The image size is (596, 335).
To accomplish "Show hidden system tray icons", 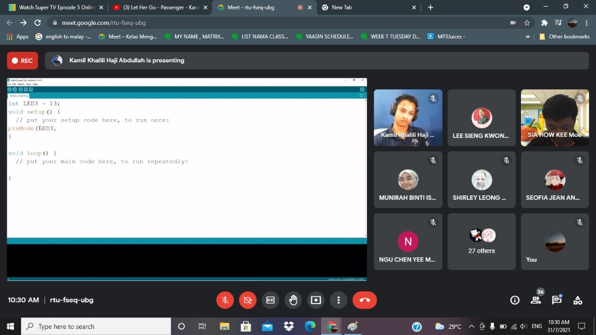I will pos(471,327).
